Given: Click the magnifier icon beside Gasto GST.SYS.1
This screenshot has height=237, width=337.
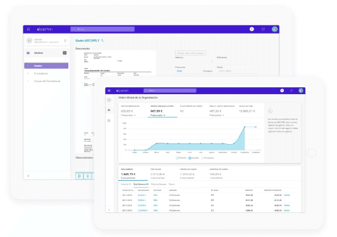Looking at the screenshot, I should pyautogui.click(x=102, y=40).
